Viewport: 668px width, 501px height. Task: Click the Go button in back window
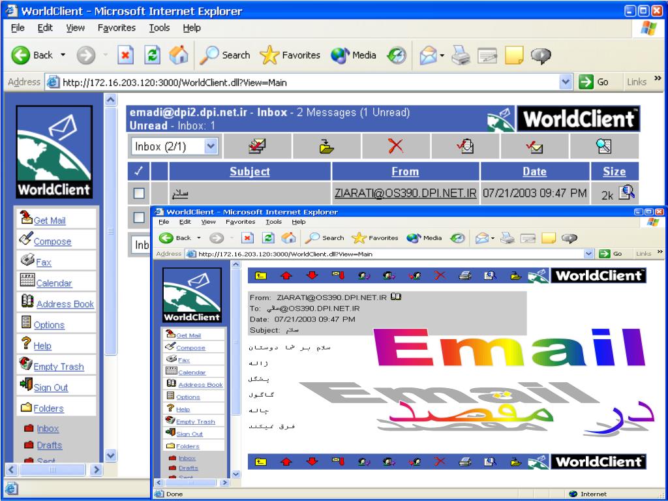pos(594,82)
